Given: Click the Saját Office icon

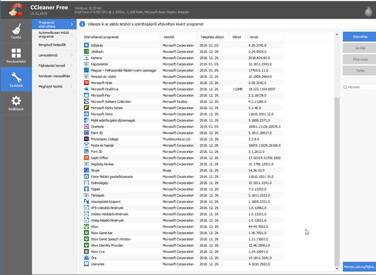Looking at the screenshot, I should tap(87, 158).
